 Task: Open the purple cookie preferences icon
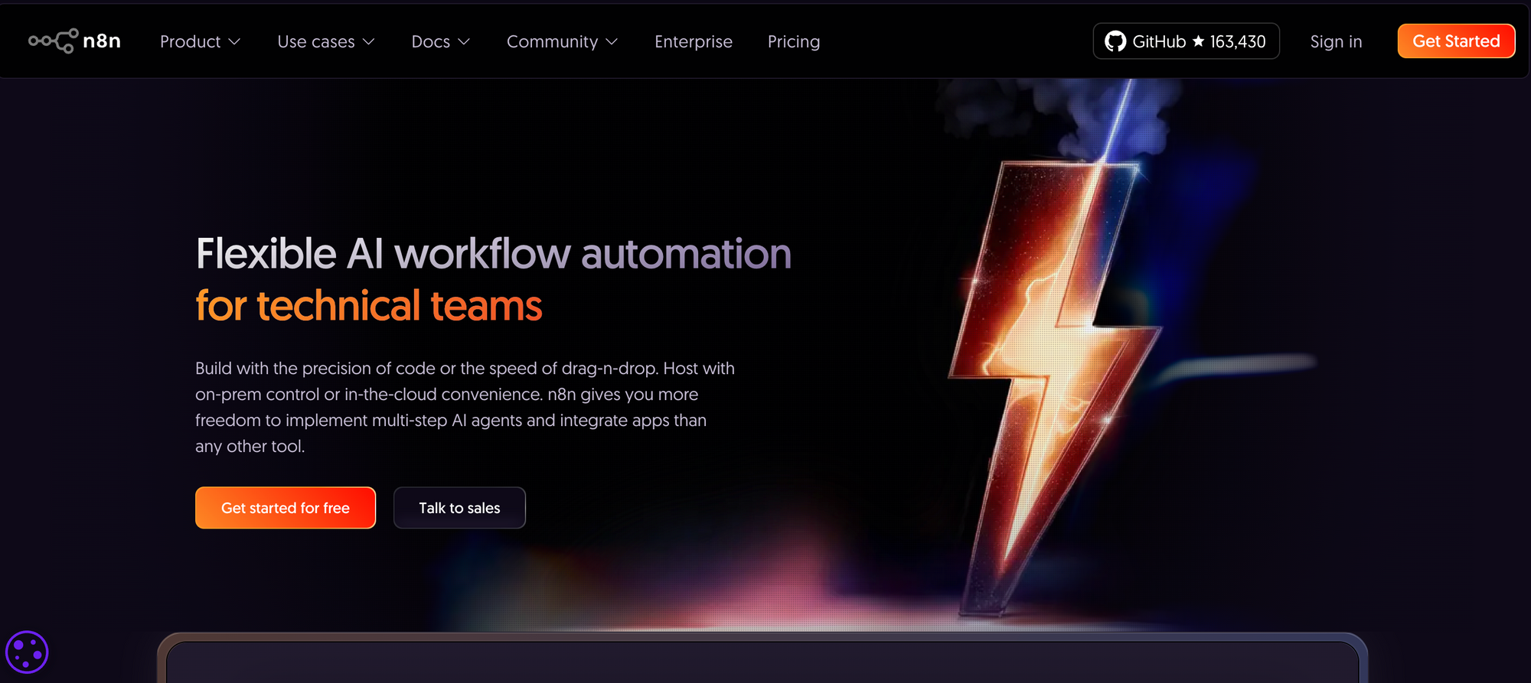point(27,652)
